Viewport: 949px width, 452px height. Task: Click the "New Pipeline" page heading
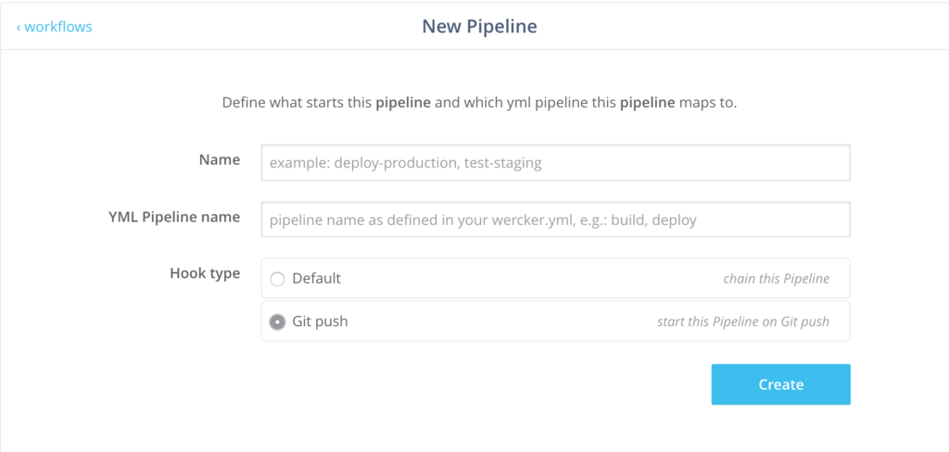pyautogui.click(x=479, y=27)
